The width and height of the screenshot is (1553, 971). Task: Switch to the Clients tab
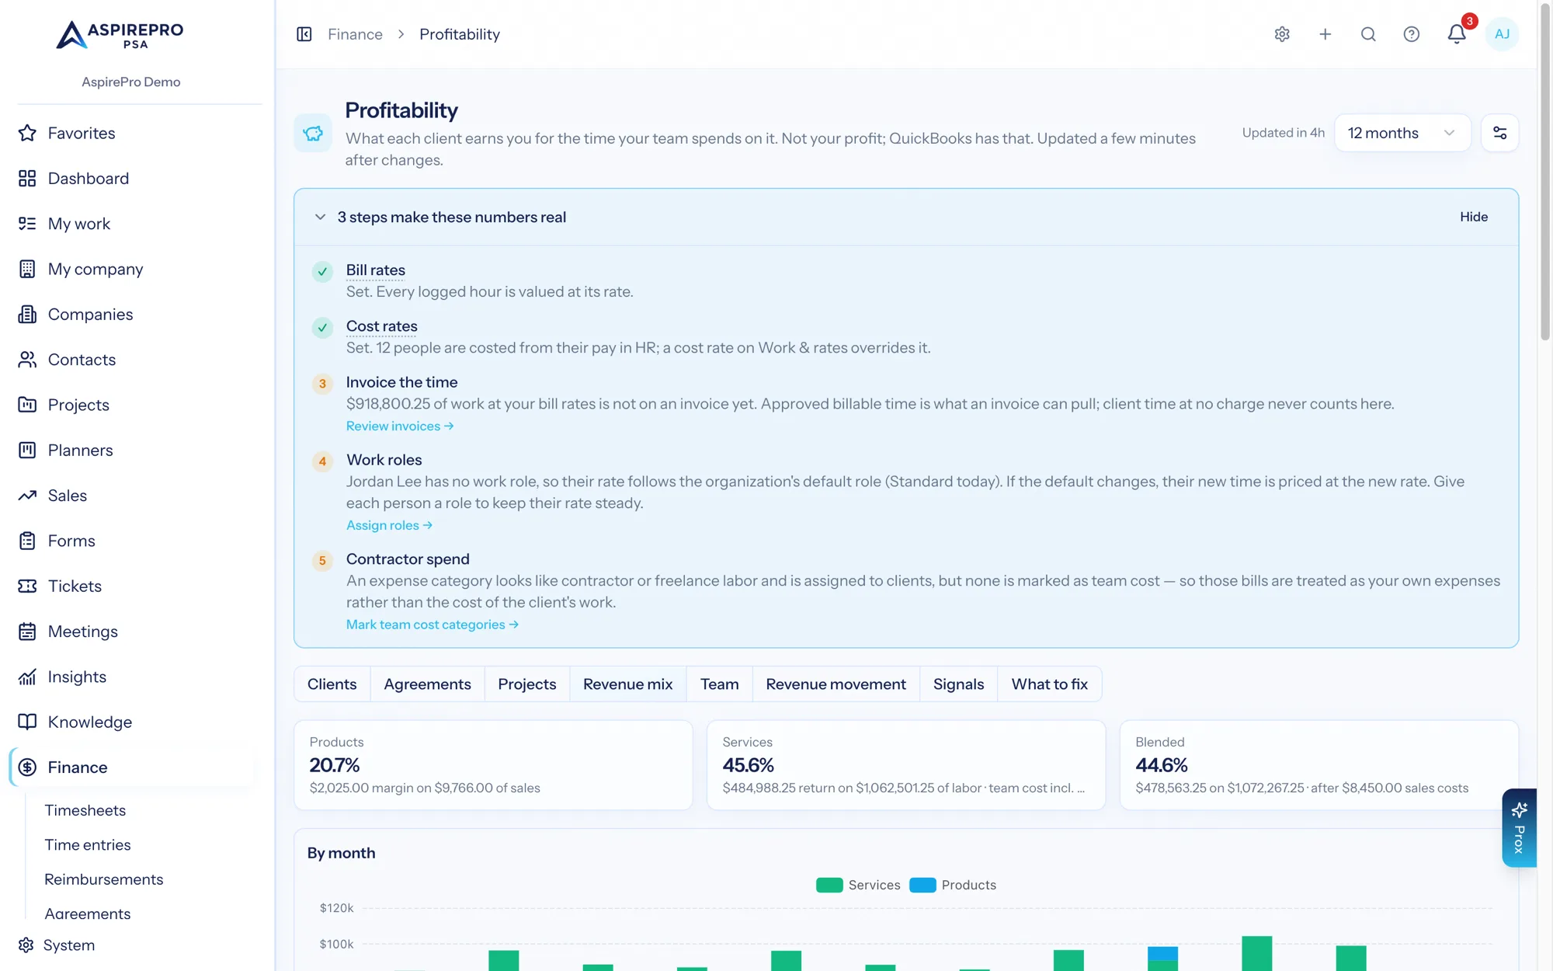coord(332,684)
